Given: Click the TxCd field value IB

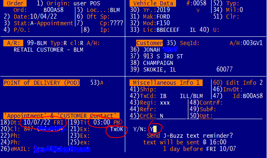Looking at the screenshot, I should click(x=163, y=96).
